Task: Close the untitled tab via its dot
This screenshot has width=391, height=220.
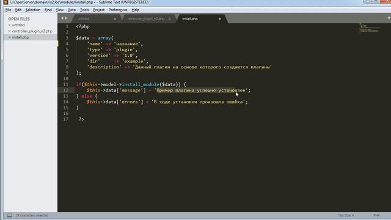Action: click(x=115, y=19)
